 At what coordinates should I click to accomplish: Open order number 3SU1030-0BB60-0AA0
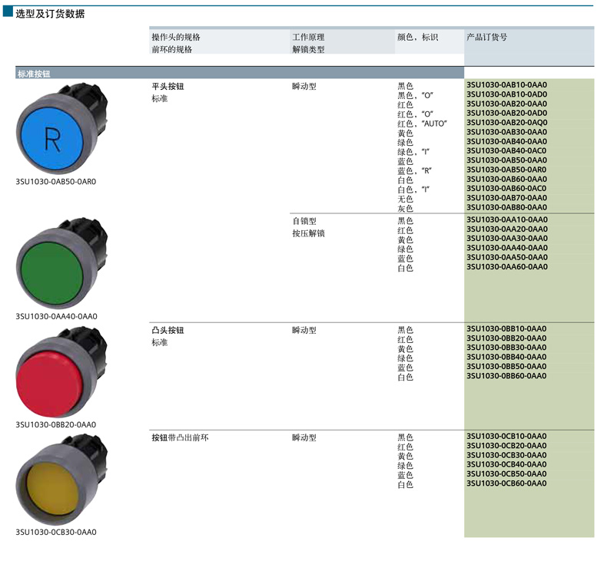[x=506, y=376]
